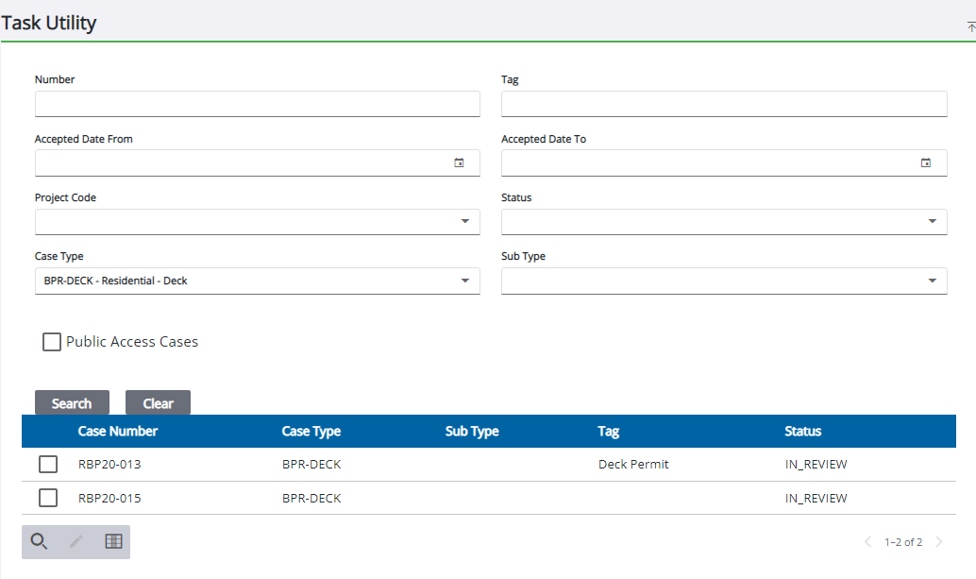This screenshot has height=579, width=976.
Task: Click the magnifier icon below the results table
Action: [39, 541]
